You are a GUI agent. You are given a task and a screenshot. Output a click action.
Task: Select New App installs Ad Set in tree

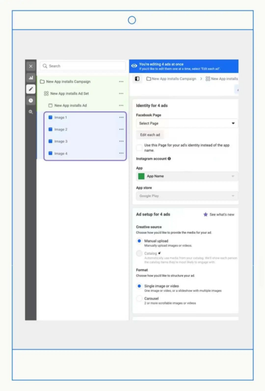click(69, 94)
